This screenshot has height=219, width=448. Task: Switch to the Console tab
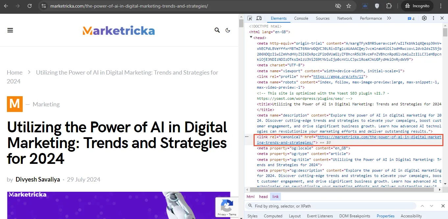[x=301, y=18]
